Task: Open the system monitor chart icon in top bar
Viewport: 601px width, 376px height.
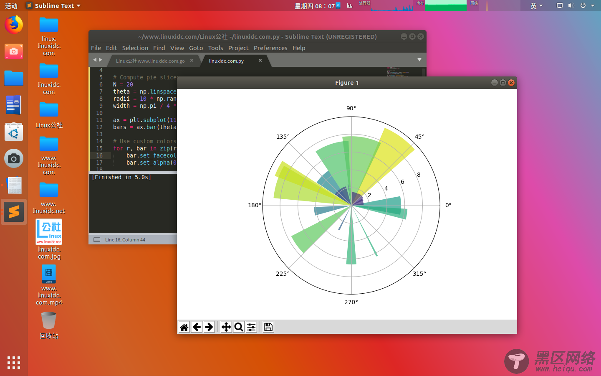Action: point(350,5)
